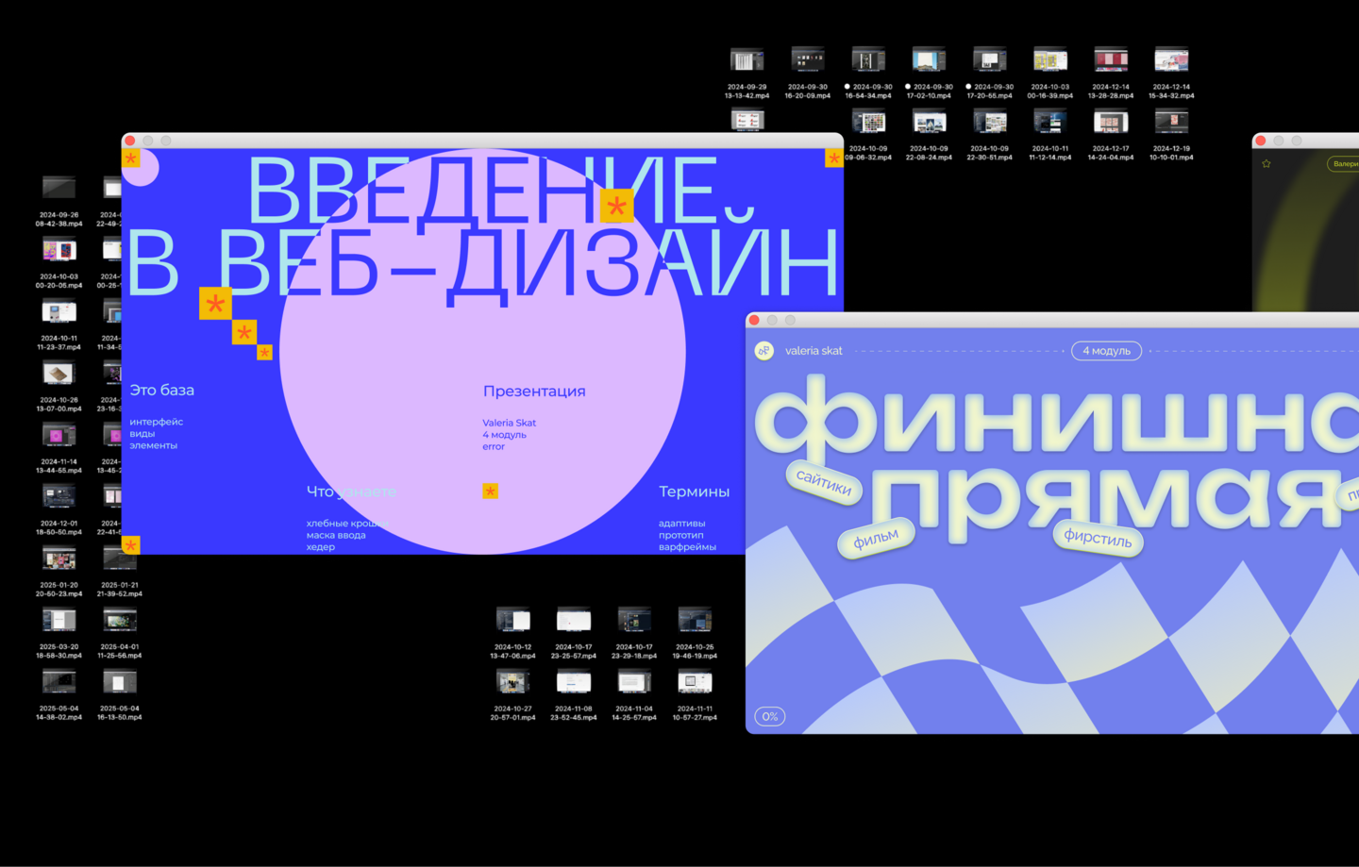
Task: Click the 'Что узнаете' heading
Action: [x=351, y=492]
